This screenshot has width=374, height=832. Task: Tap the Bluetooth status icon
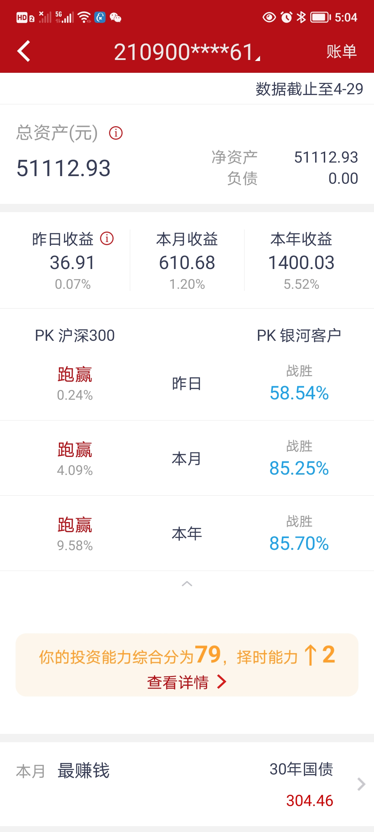point(302,17)
